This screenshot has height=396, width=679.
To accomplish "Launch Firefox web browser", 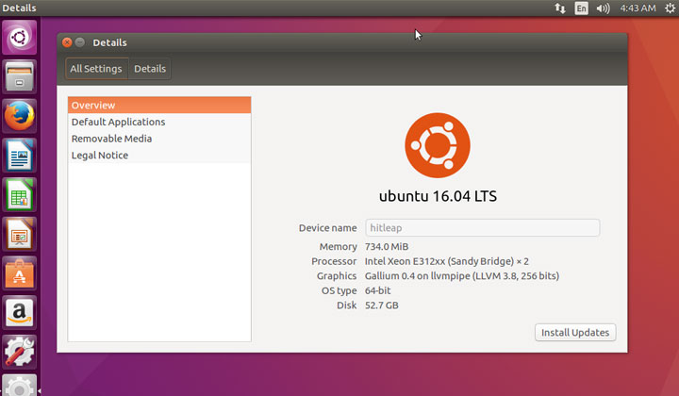I will 20,116.
